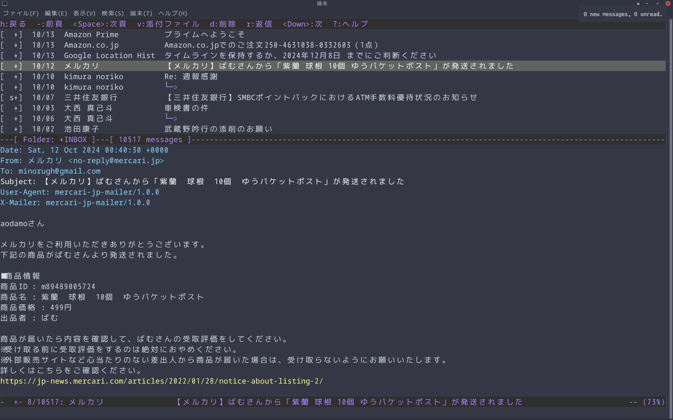Click the 'h:戻る' key hint
Image resolution: width=673 pixels, height=420 pixels.
click(13, 24)
